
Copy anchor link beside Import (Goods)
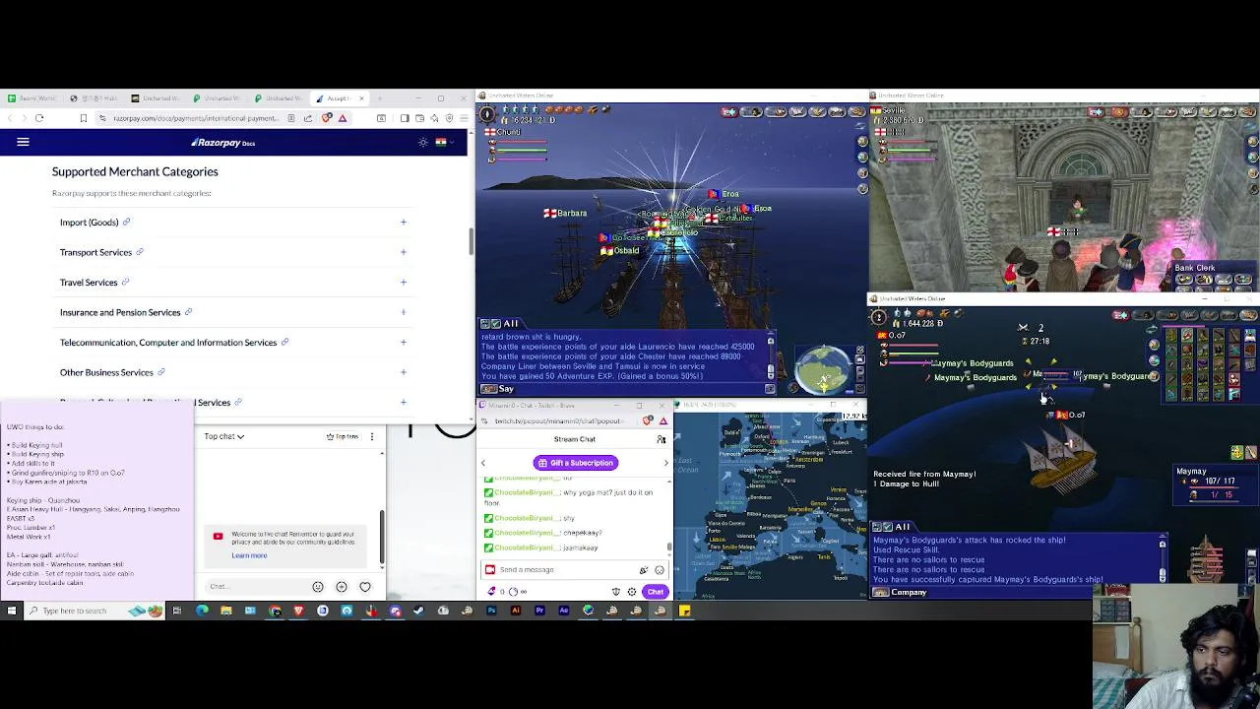pos(126,222)
